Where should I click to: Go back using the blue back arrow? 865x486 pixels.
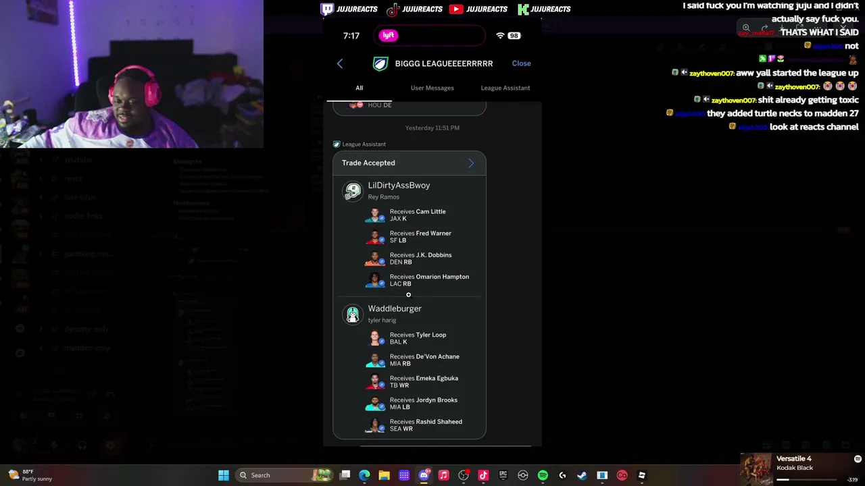click(x=340, y=63)
